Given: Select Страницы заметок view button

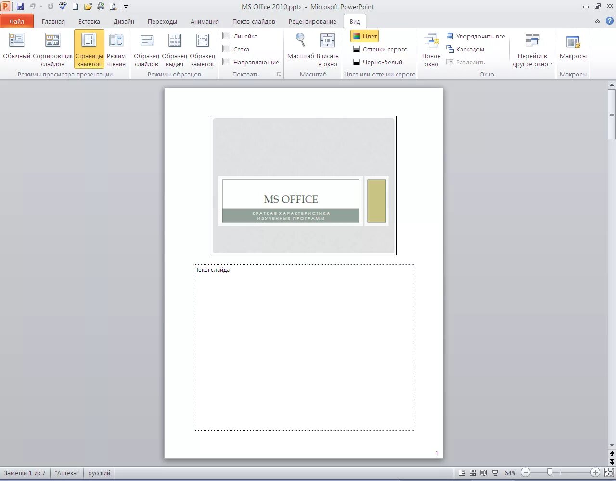Looking at the screenshot, I should pyautogui.click(x=89, y=49).
